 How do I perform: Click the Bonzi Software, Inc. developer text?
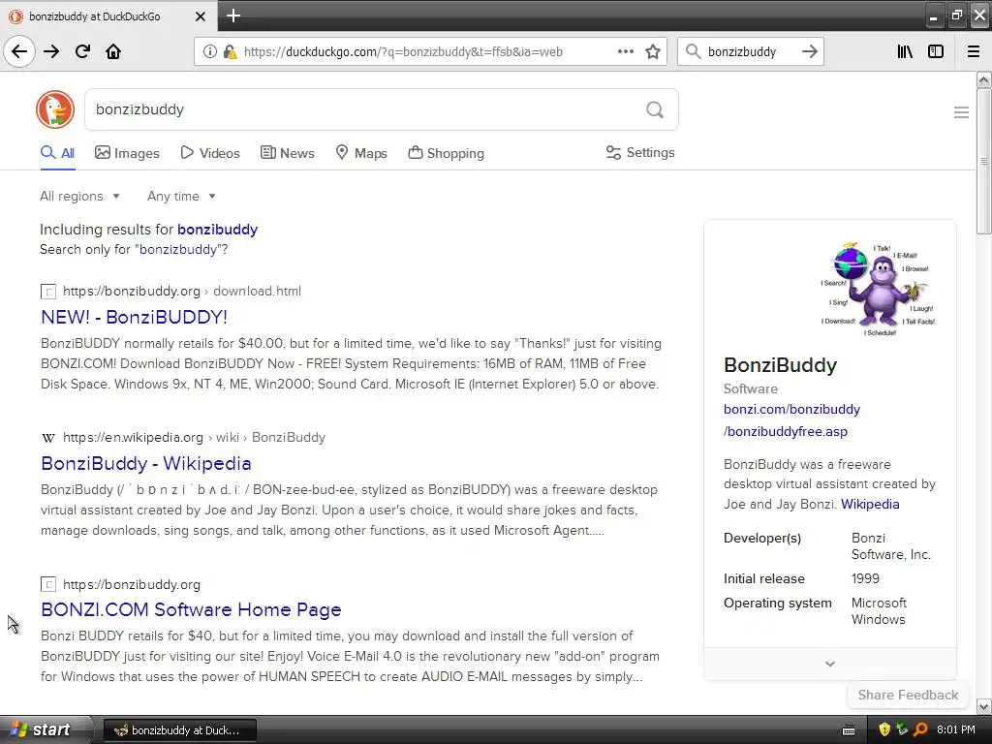click(x=891, y=546)
